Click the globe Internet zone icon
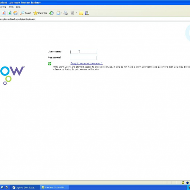Viewport: 190px width, 190px height. (x=187, y=182)
